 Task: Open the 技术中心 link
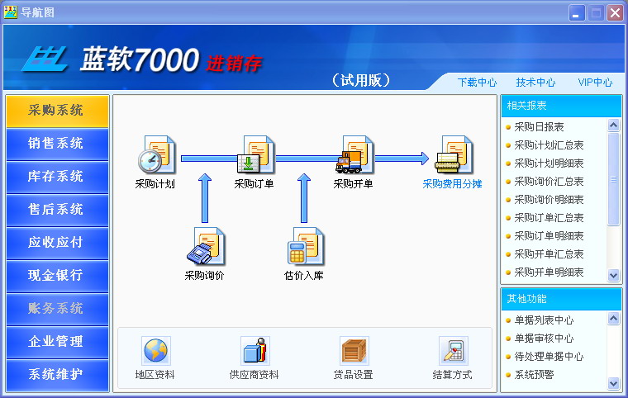click(x=536, y=82)
